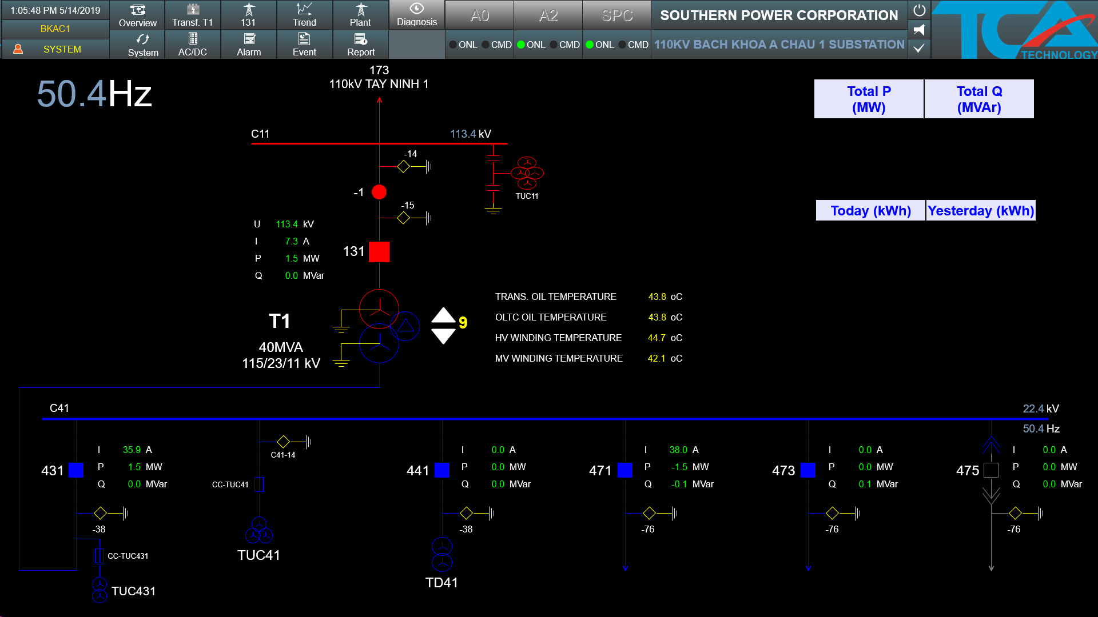Click the SYSTEM user button
Screen dimensions: 1098x617
[x=55, y=49]
